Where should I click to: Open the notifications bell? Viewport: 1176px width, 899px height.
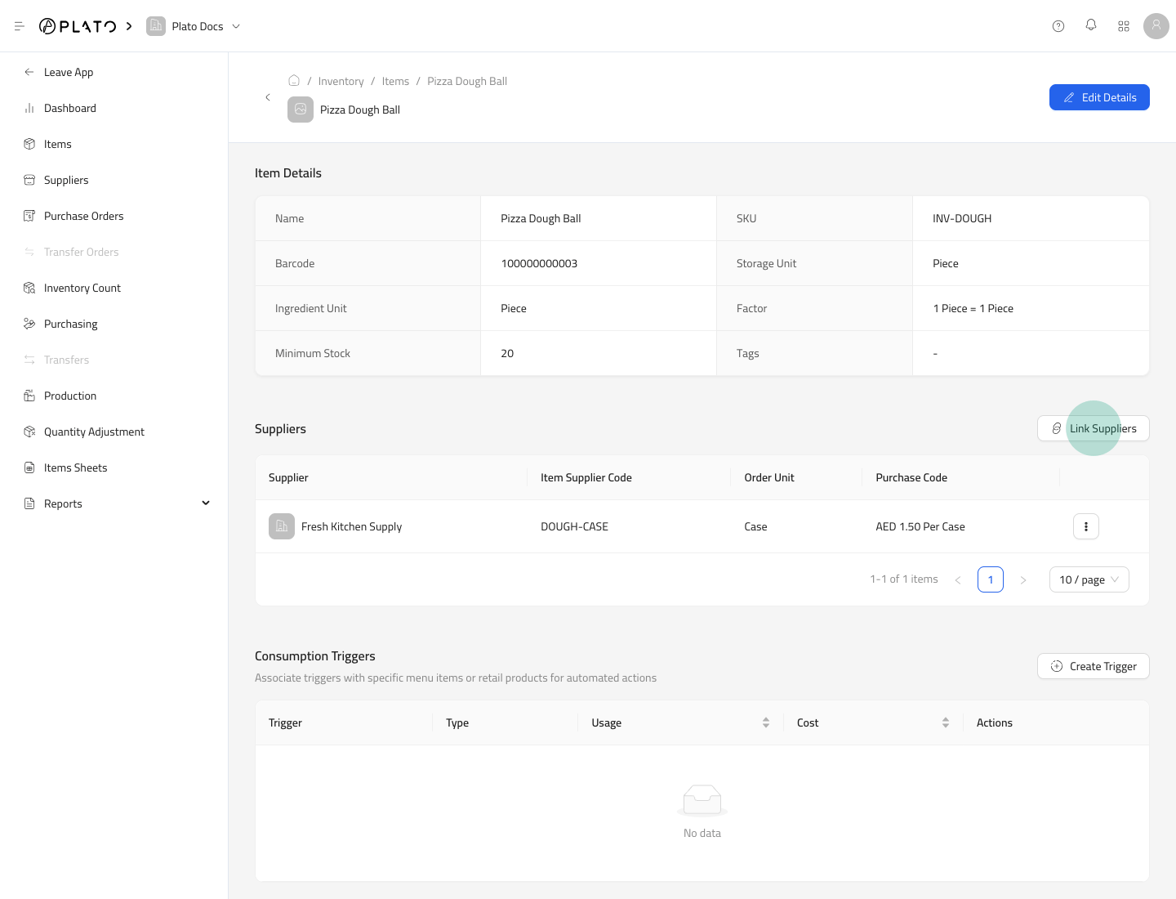(1091, 25)
